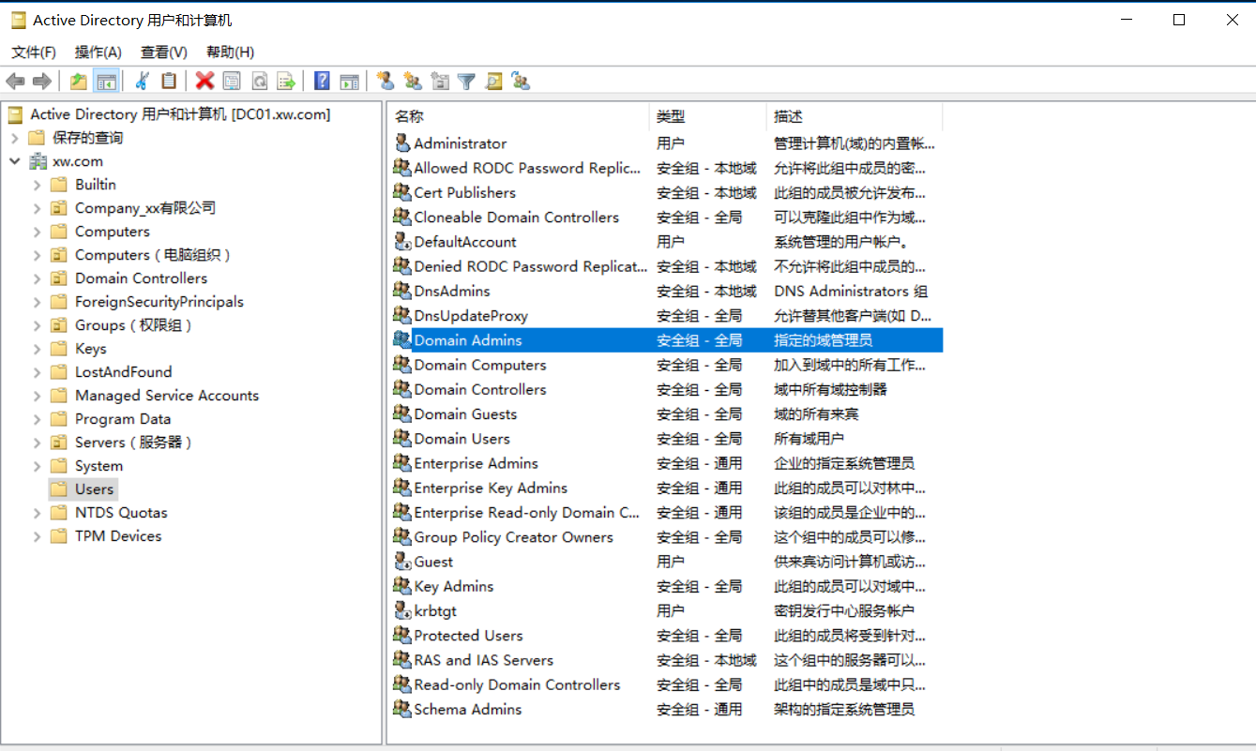Open the 操作(A) menu
1256x751 pixels.
98,53
